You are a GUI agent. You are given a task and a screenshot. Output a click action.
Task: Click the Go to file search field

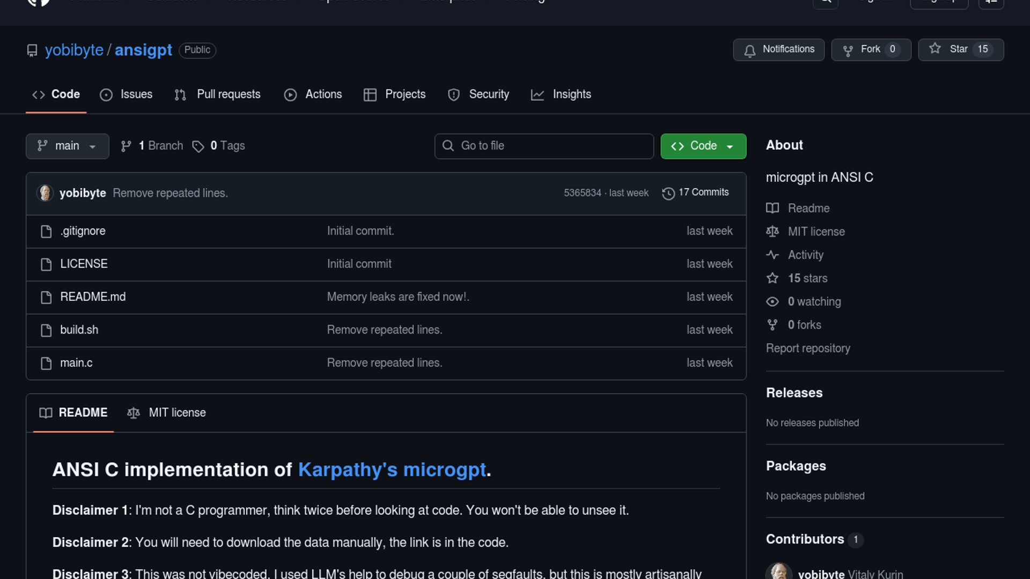544,146
